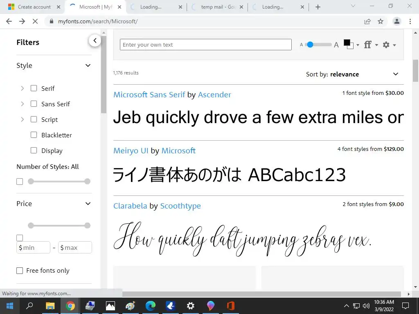
Task: Open the clock and date in taskbar
Action: [384, 306]
